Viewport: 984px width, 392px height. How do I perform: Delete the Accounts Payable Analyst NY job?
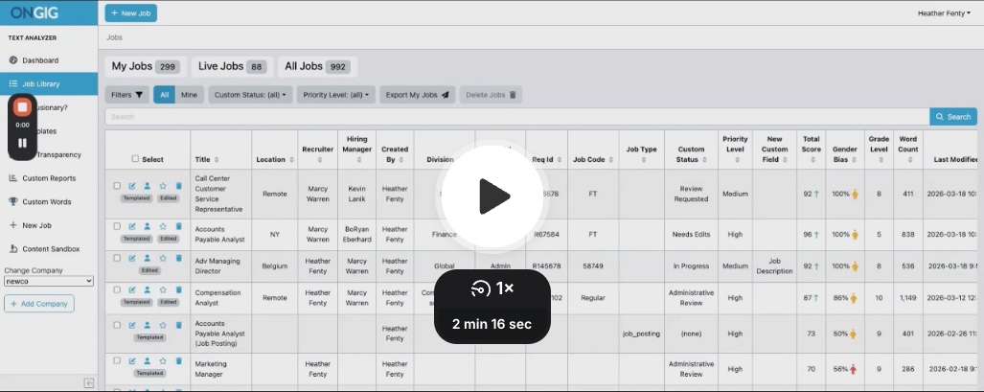click(x=178, y=228)
